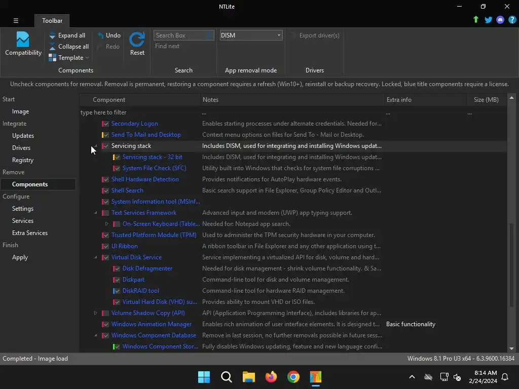The width and height of the screenshot is (519, 389).
Task: Expand the Volume Shadow Copy (API) node
Action: pos(95,313)
